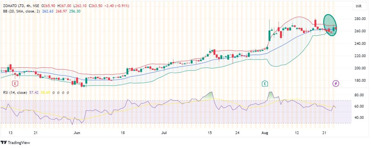Click the green earnings E marker near August
The width and height of the screenshot is (371, 148).
coord(264,84)
